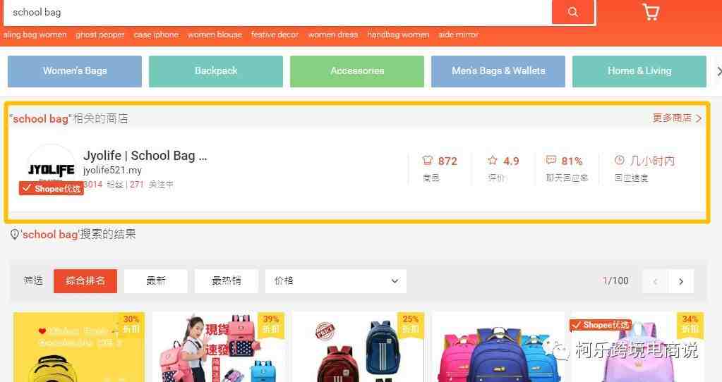Open the Men's Bags & Wallets category
Image resolution: width=722 pixels, height=382 pixels.
498,71
